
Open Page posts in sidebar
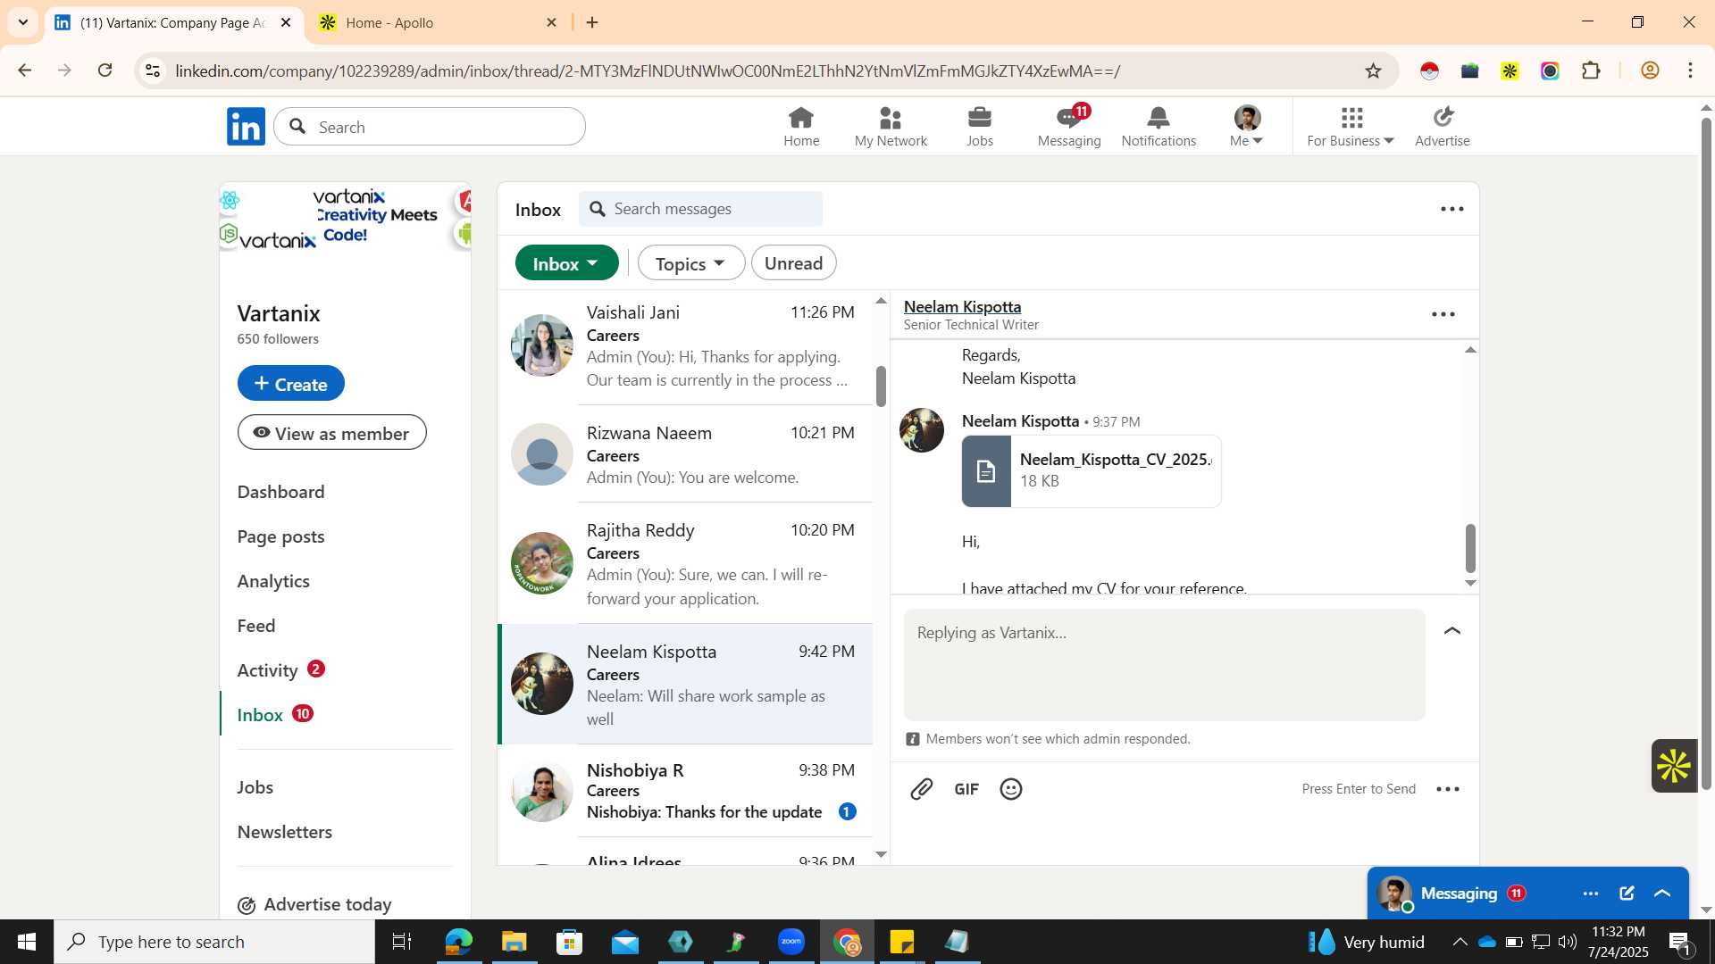[x=280, y=536]
